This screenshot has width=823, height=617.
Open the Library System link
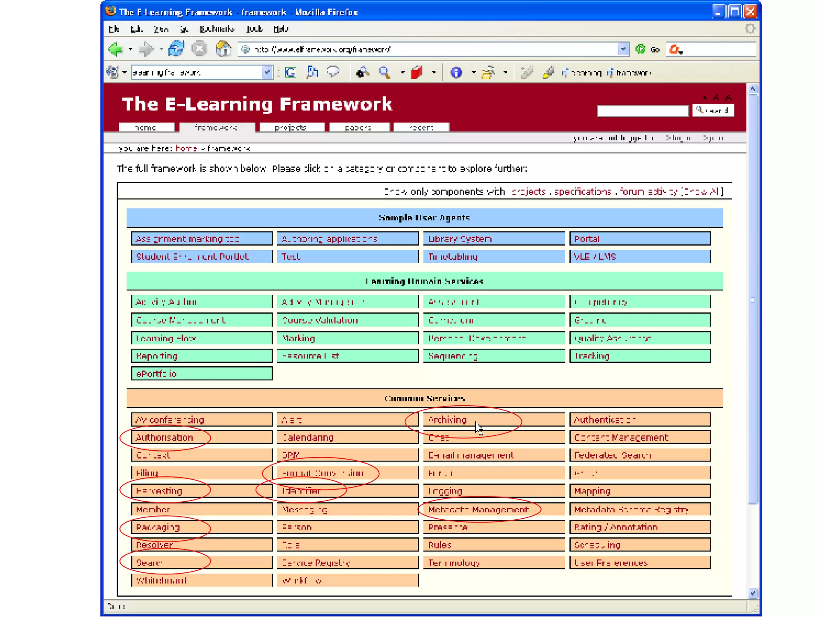pos(460,239)
